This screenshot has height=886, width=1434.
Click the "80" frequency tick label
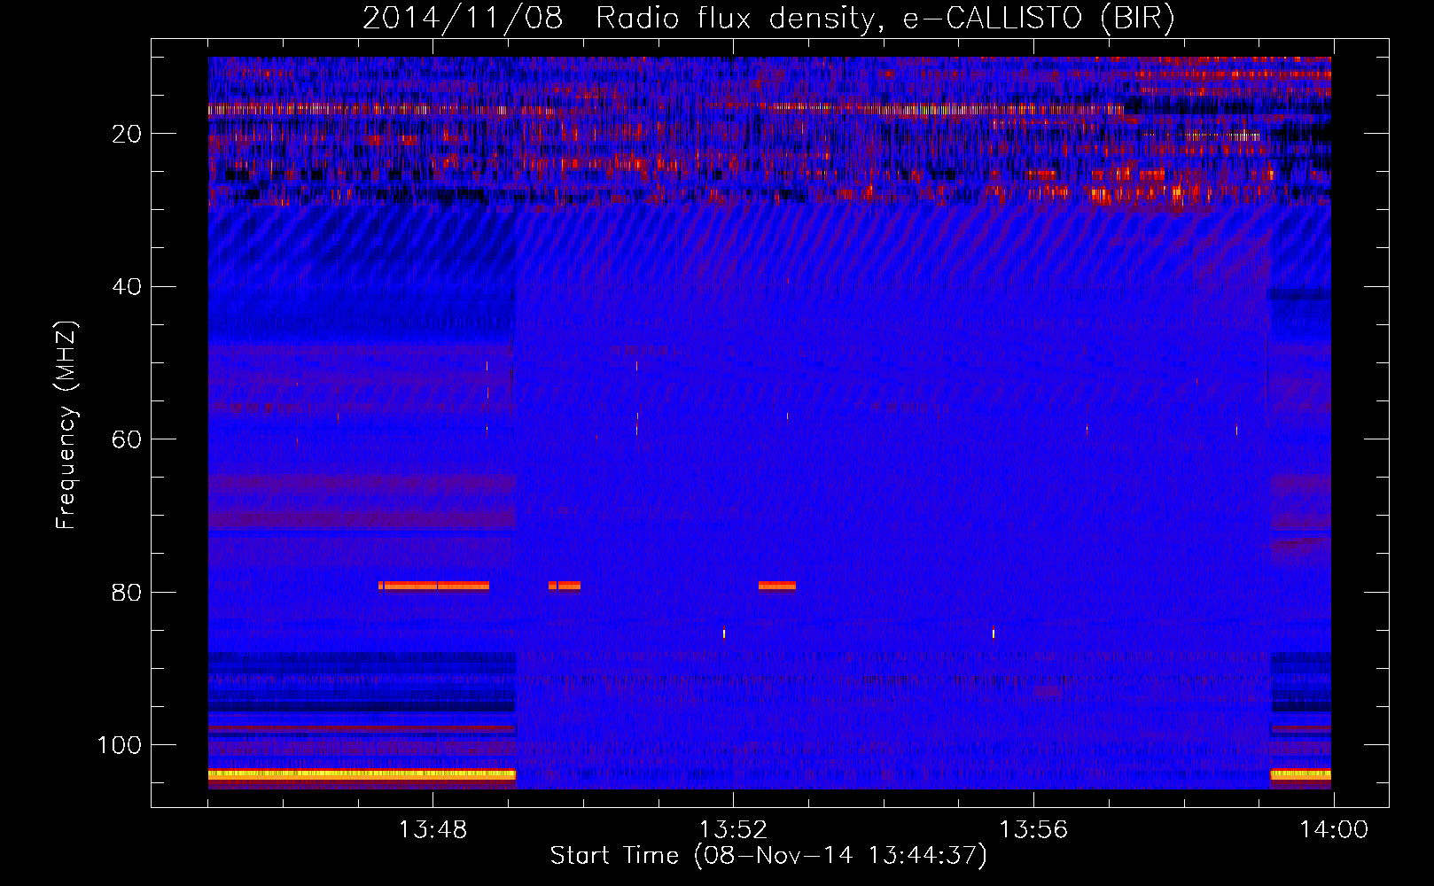click(128, 592)
